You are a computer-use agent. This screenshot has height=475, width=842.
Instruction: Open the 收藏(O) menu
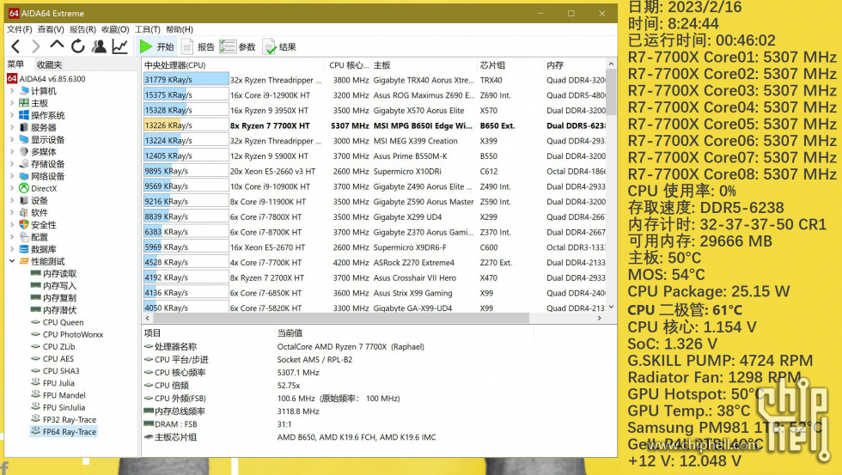click(x=115, y=29)
